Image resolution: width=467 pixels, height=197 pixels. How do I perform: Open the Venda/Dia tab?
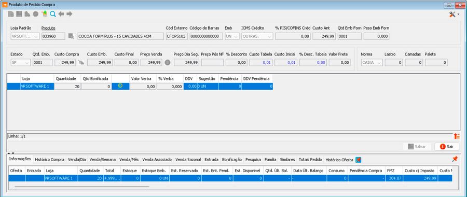coord(77,160)
